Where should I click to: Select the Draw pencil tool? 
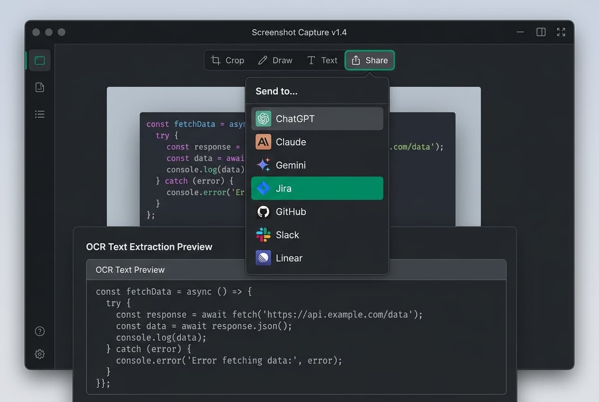pyautogui.click(x=275, y=60)
